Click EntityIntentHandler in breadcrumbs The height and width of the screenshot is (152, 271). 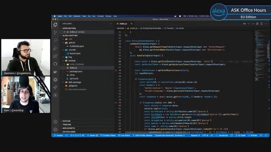tap(151, 28)
